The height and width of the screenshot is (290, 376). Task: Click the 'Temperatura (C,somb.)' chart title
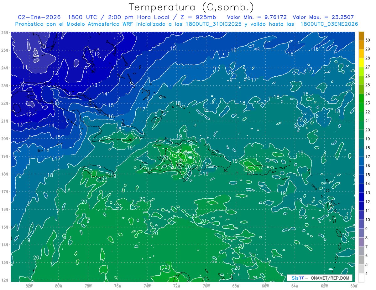(x=191, y=7)
